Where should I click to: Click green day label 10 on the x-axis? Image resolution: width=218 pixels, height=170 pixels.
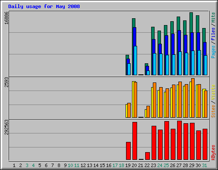click(x=70, y=165)
